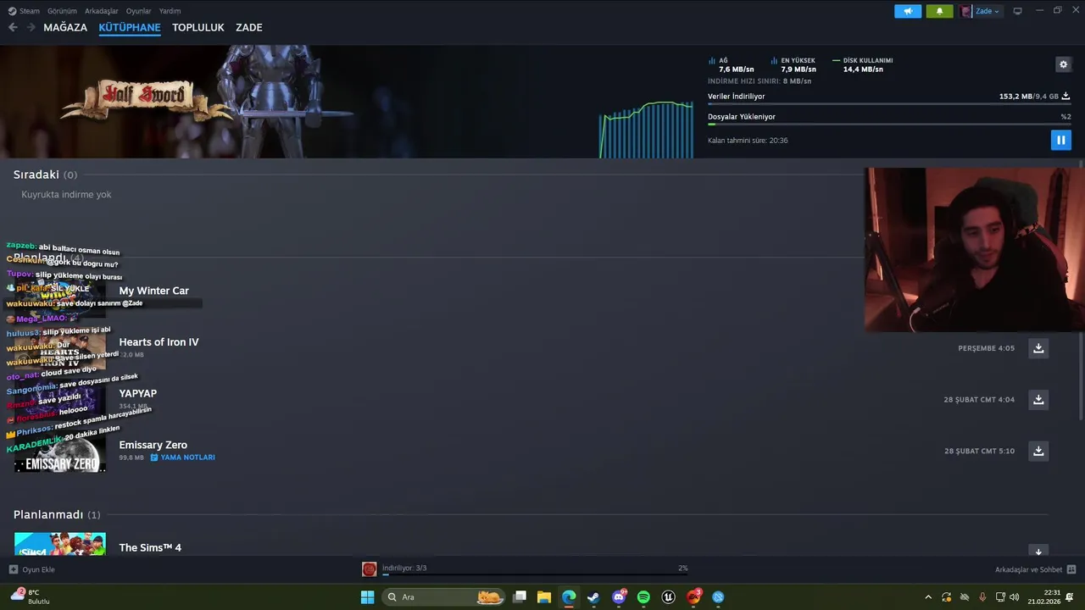Pause the Half Sword download
This screenshot has height=610, width=1085.
tap(1060, 140)
